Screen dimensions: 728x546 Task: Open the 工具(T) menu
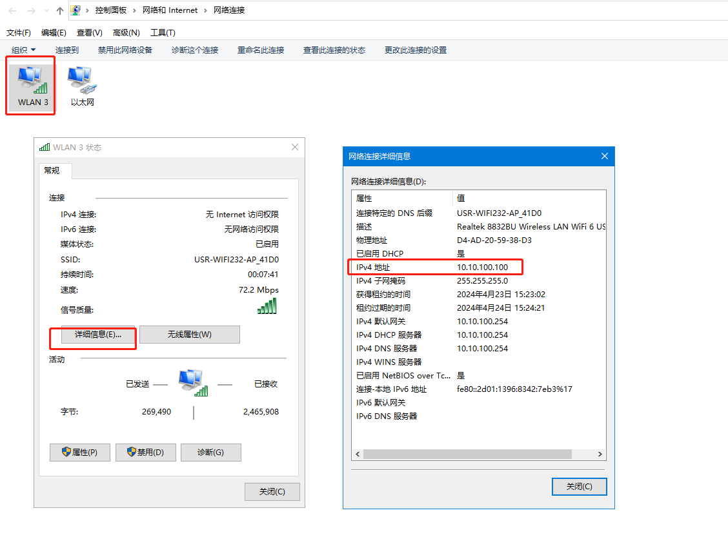tap(163, 33)
